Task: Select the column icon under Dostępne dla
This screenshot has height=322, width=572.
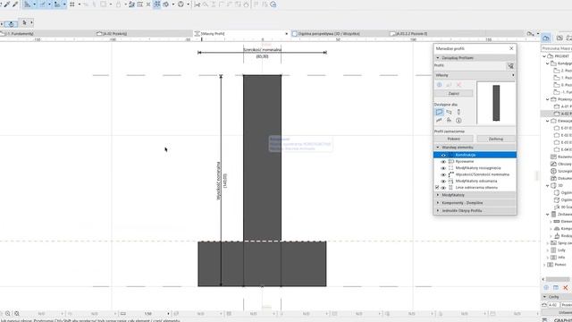Action: tap(458, 112)
